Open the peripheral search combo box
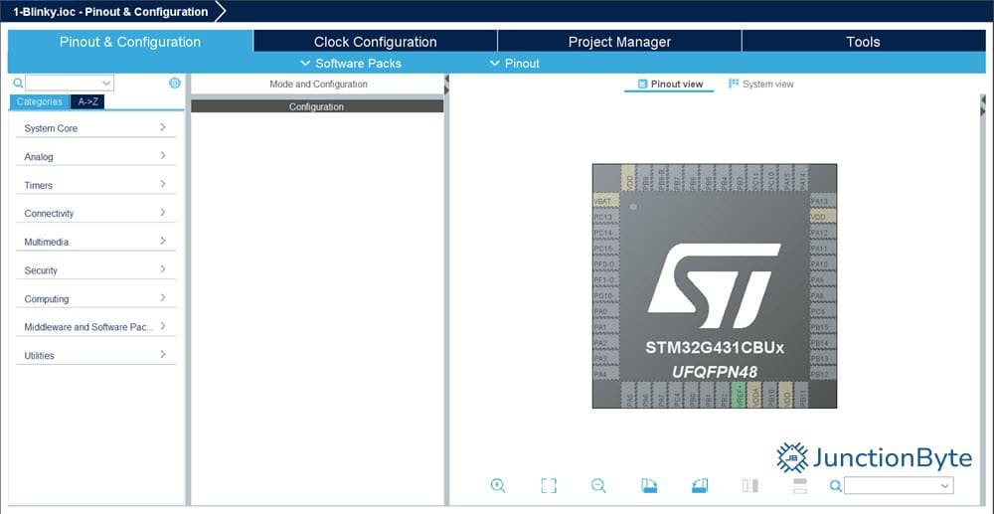The height and width of the screenshot is (514, 994). pos(70,84)
